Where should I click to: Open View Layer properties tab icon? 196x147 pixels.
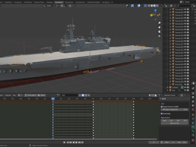[193, 101]
